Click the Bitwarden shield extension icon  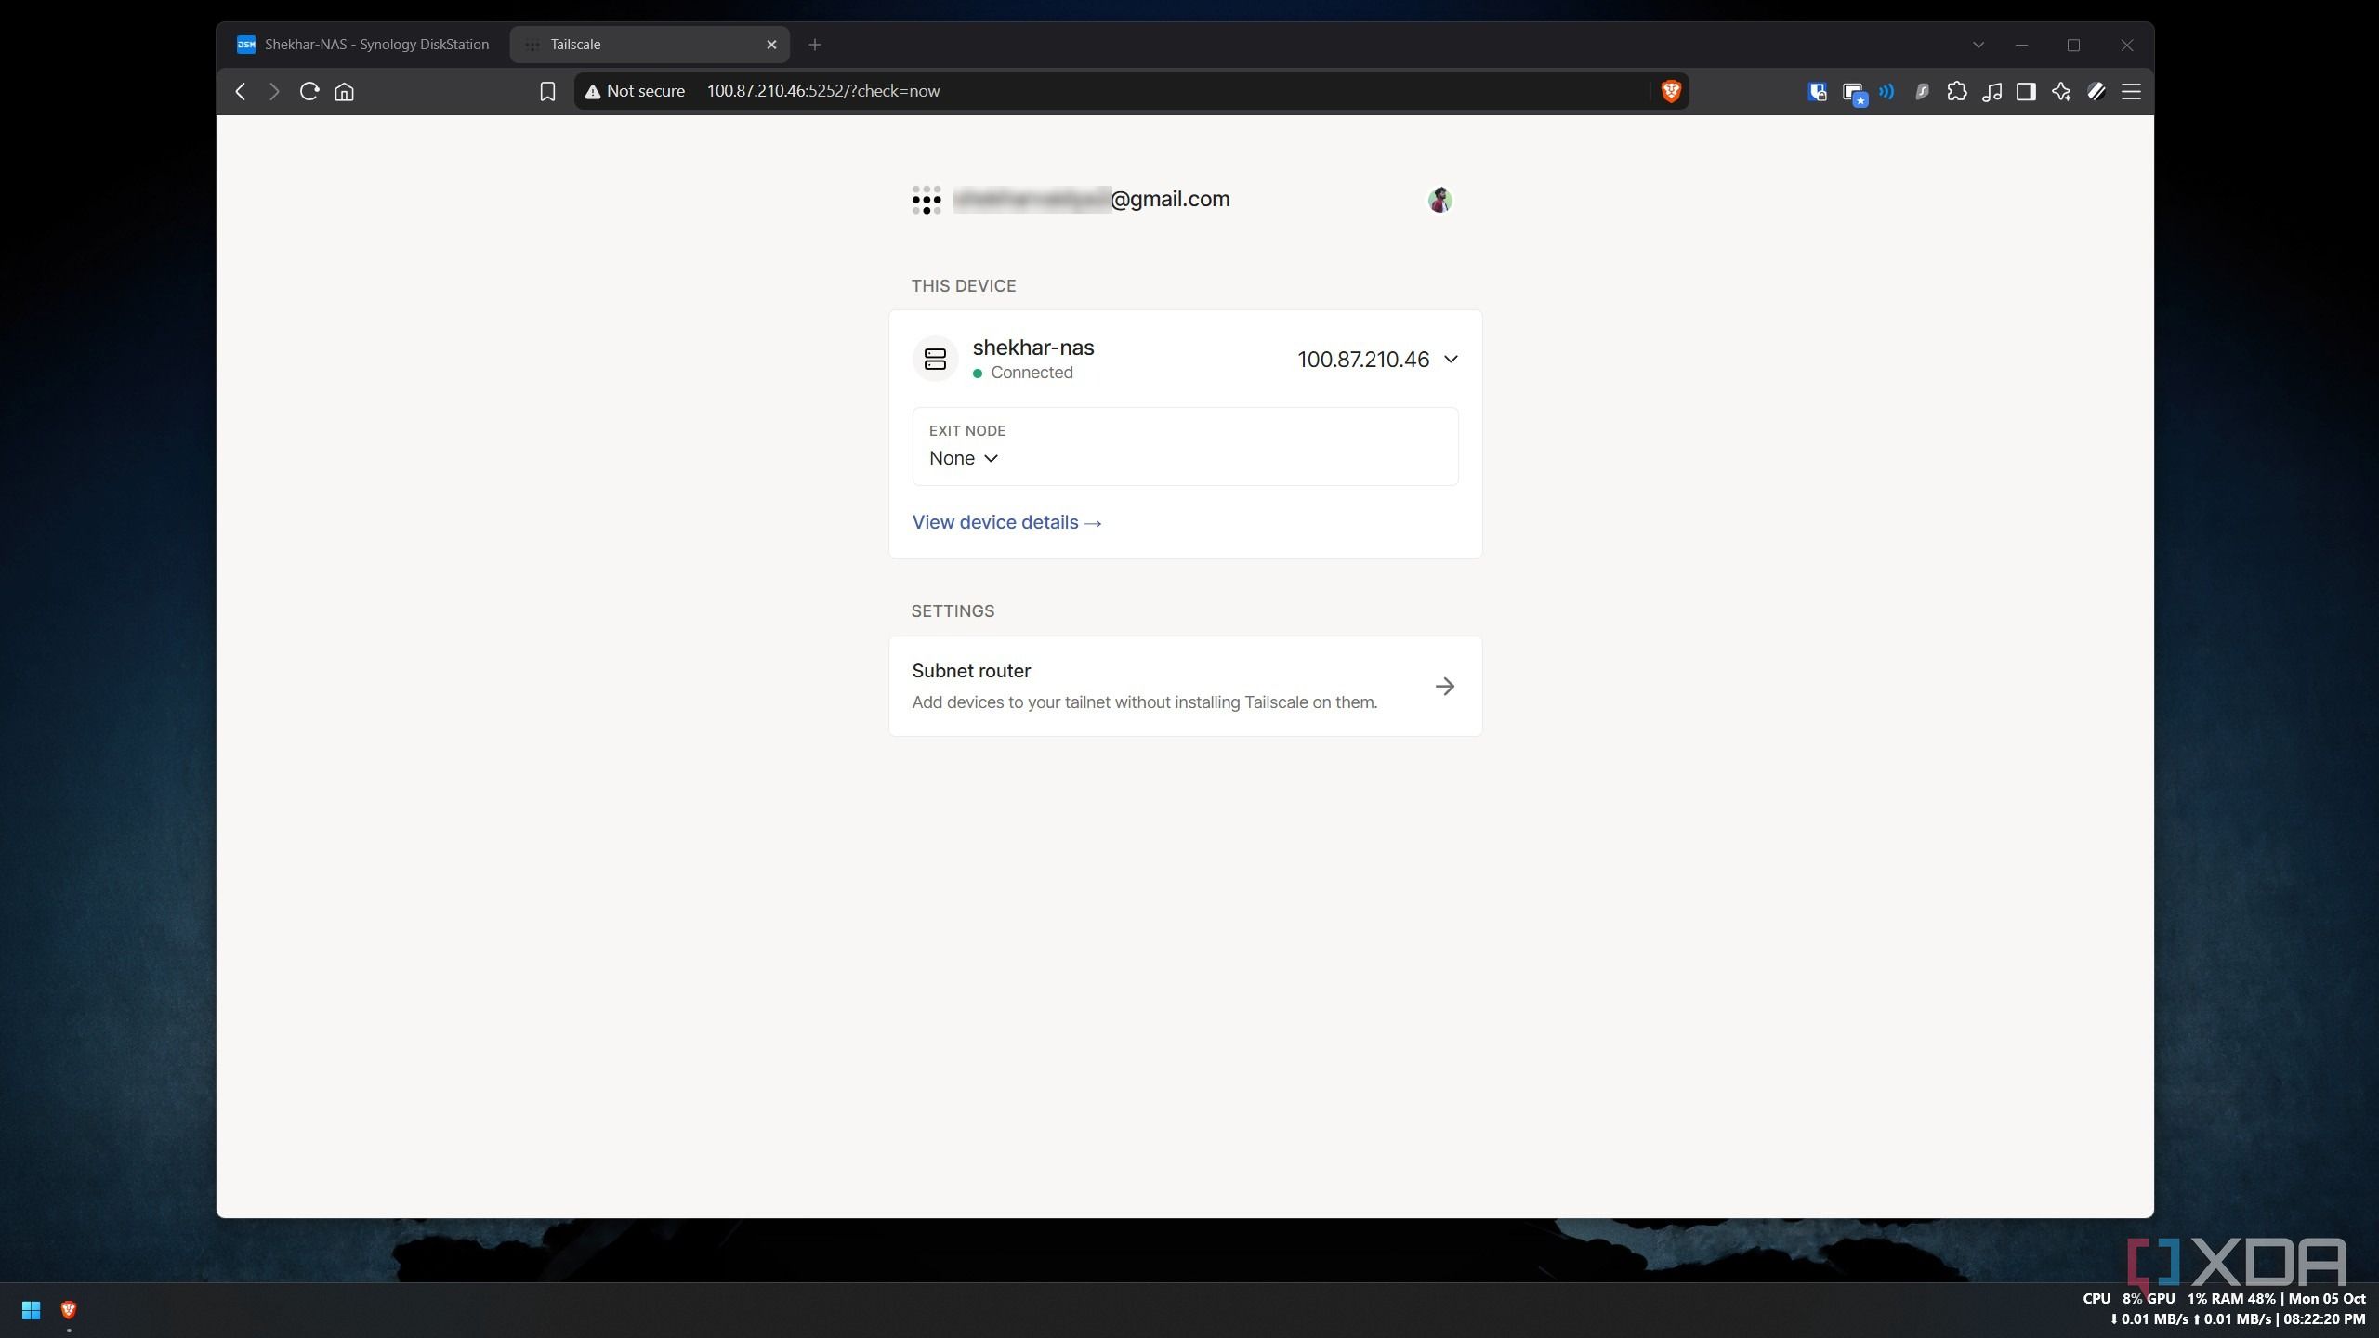(x=1818, y=91)
